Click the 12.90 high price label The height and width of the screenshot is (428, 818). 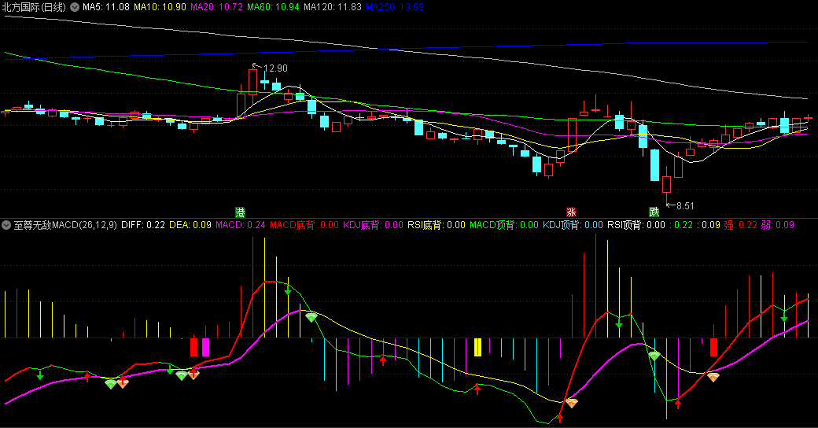pyautogui.click(x=275, y=68)
